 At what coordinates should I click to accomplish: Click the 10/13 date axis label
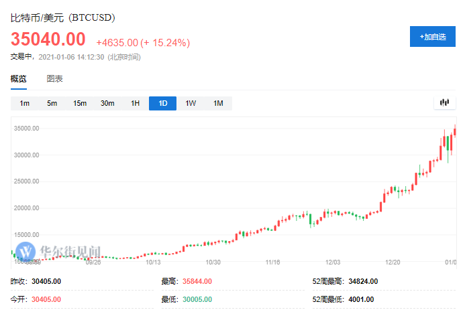[153, 262]
